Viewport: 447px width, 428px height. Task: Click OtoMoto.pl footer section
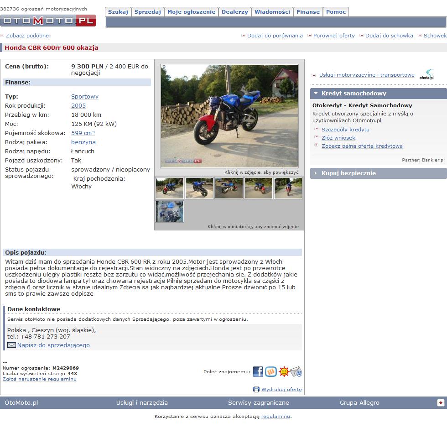click(21, 402)
